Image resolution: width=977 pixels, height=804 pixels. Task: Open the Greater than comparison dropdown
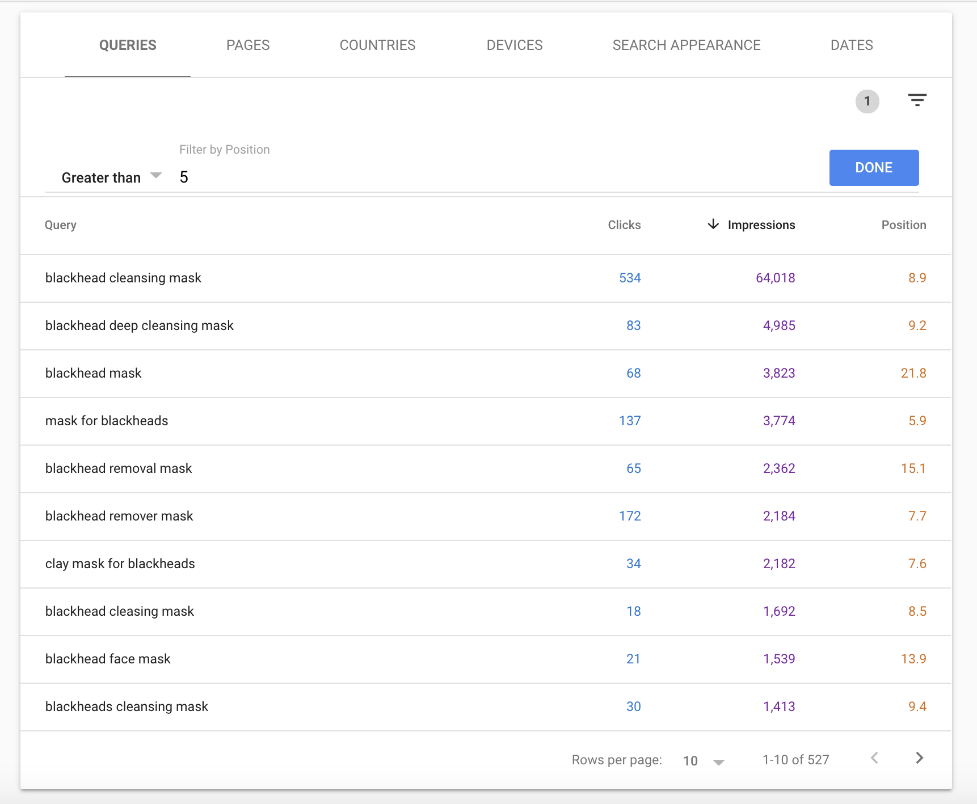coord(111,177)
